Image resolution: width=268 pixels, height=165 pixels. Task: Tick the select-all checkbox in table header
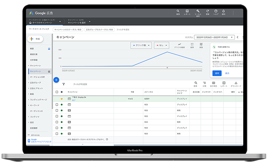(x=56, y=92)
